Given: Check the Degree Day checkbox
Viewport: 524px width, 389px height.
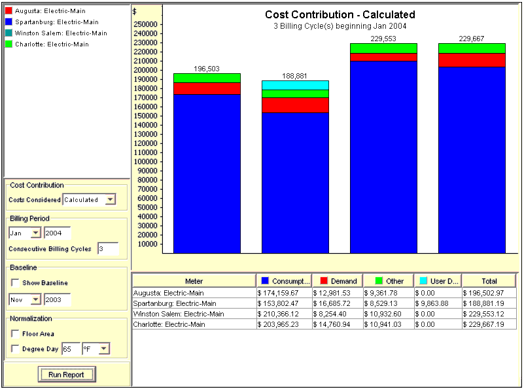Looking at the screenshot, I should (x=15, y=349).
